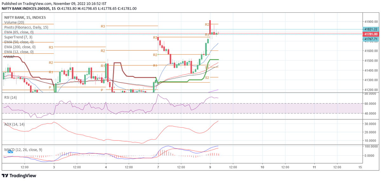
Task: Select the EMA (200, close, 0) label
Action: tap(20, 47)
